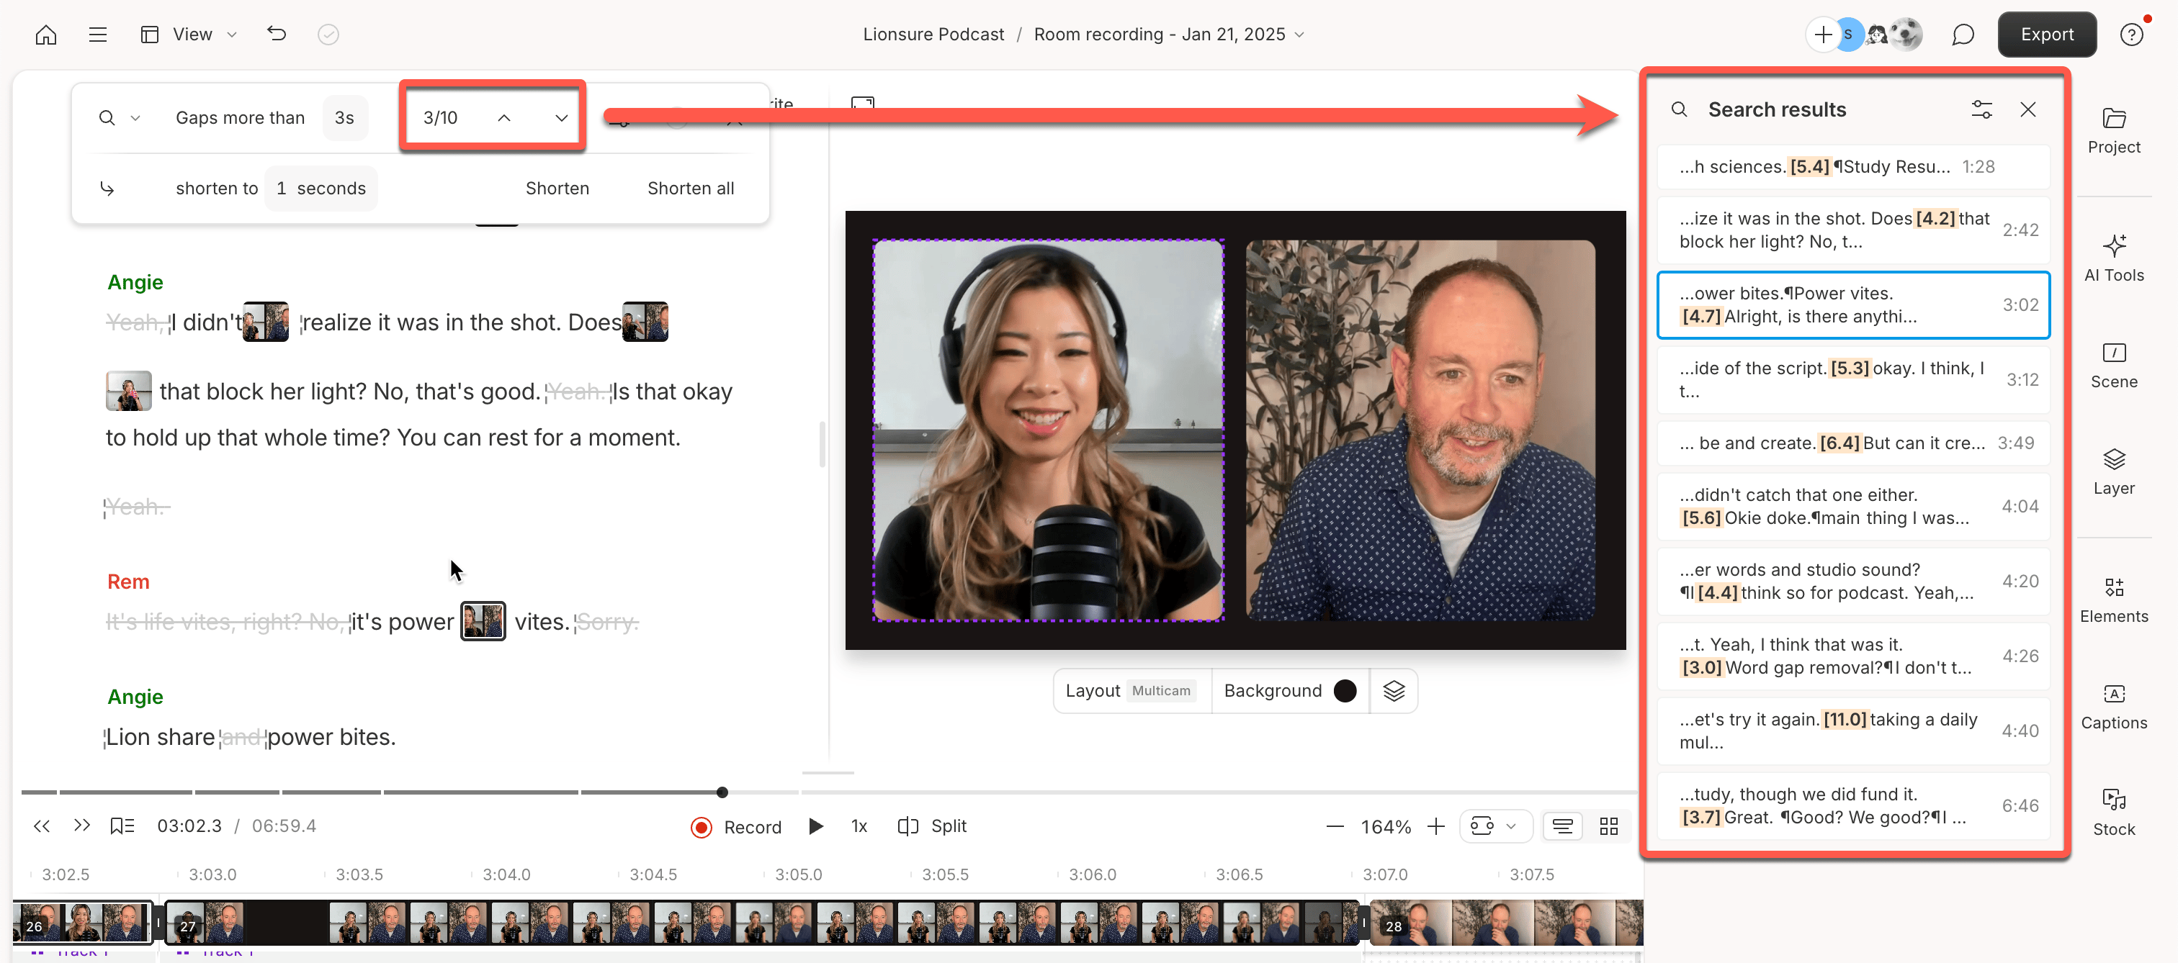Expand the Room recording title dropdown

click(x=1299, y=35)
